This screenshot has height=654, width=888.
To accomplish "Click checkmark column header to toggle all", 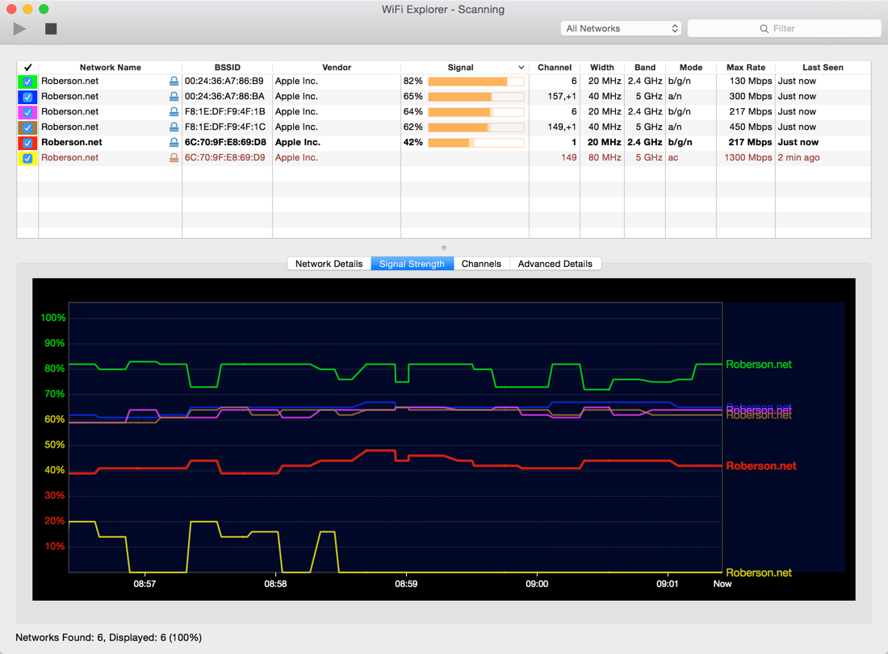I will 27,68.
